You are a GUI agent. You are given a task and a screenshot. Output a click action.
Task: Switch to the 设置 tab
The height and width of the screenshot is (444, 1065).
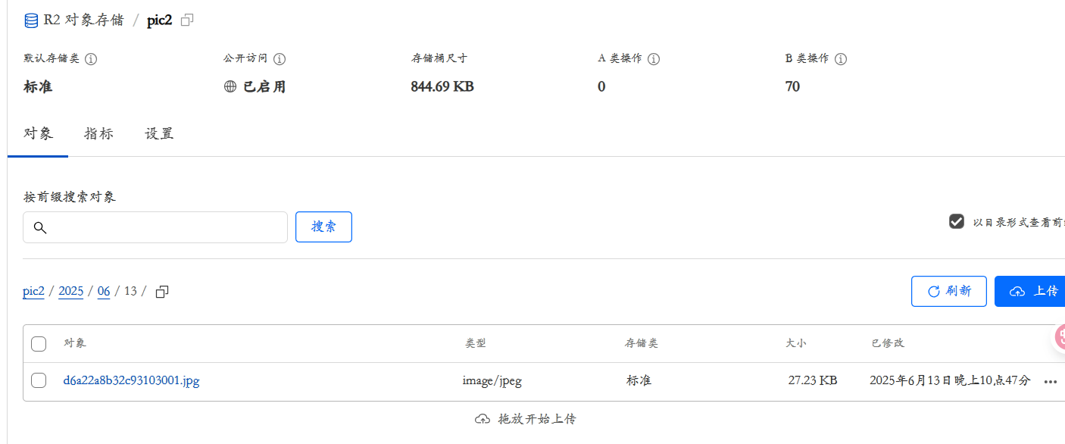pos(159,134)
